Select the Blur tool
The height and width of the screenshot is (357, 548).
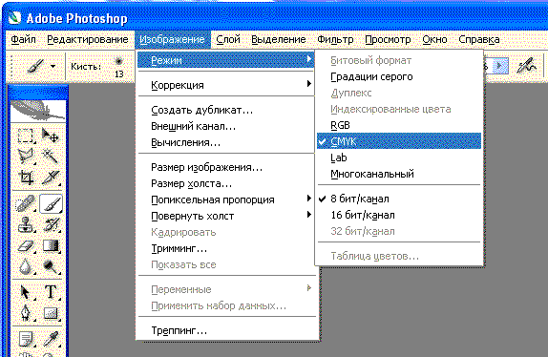pos(26,267)
